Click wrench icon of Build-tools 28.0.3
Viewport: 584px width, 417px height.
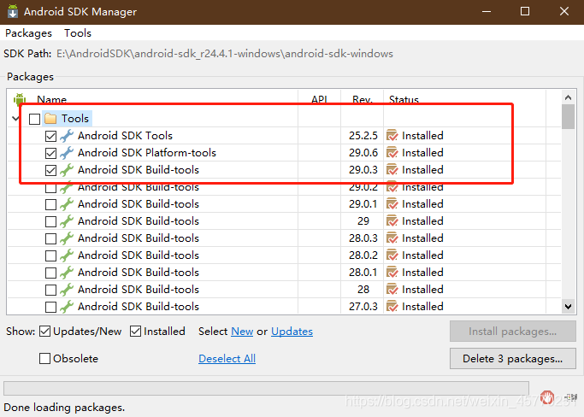[67, 238]
